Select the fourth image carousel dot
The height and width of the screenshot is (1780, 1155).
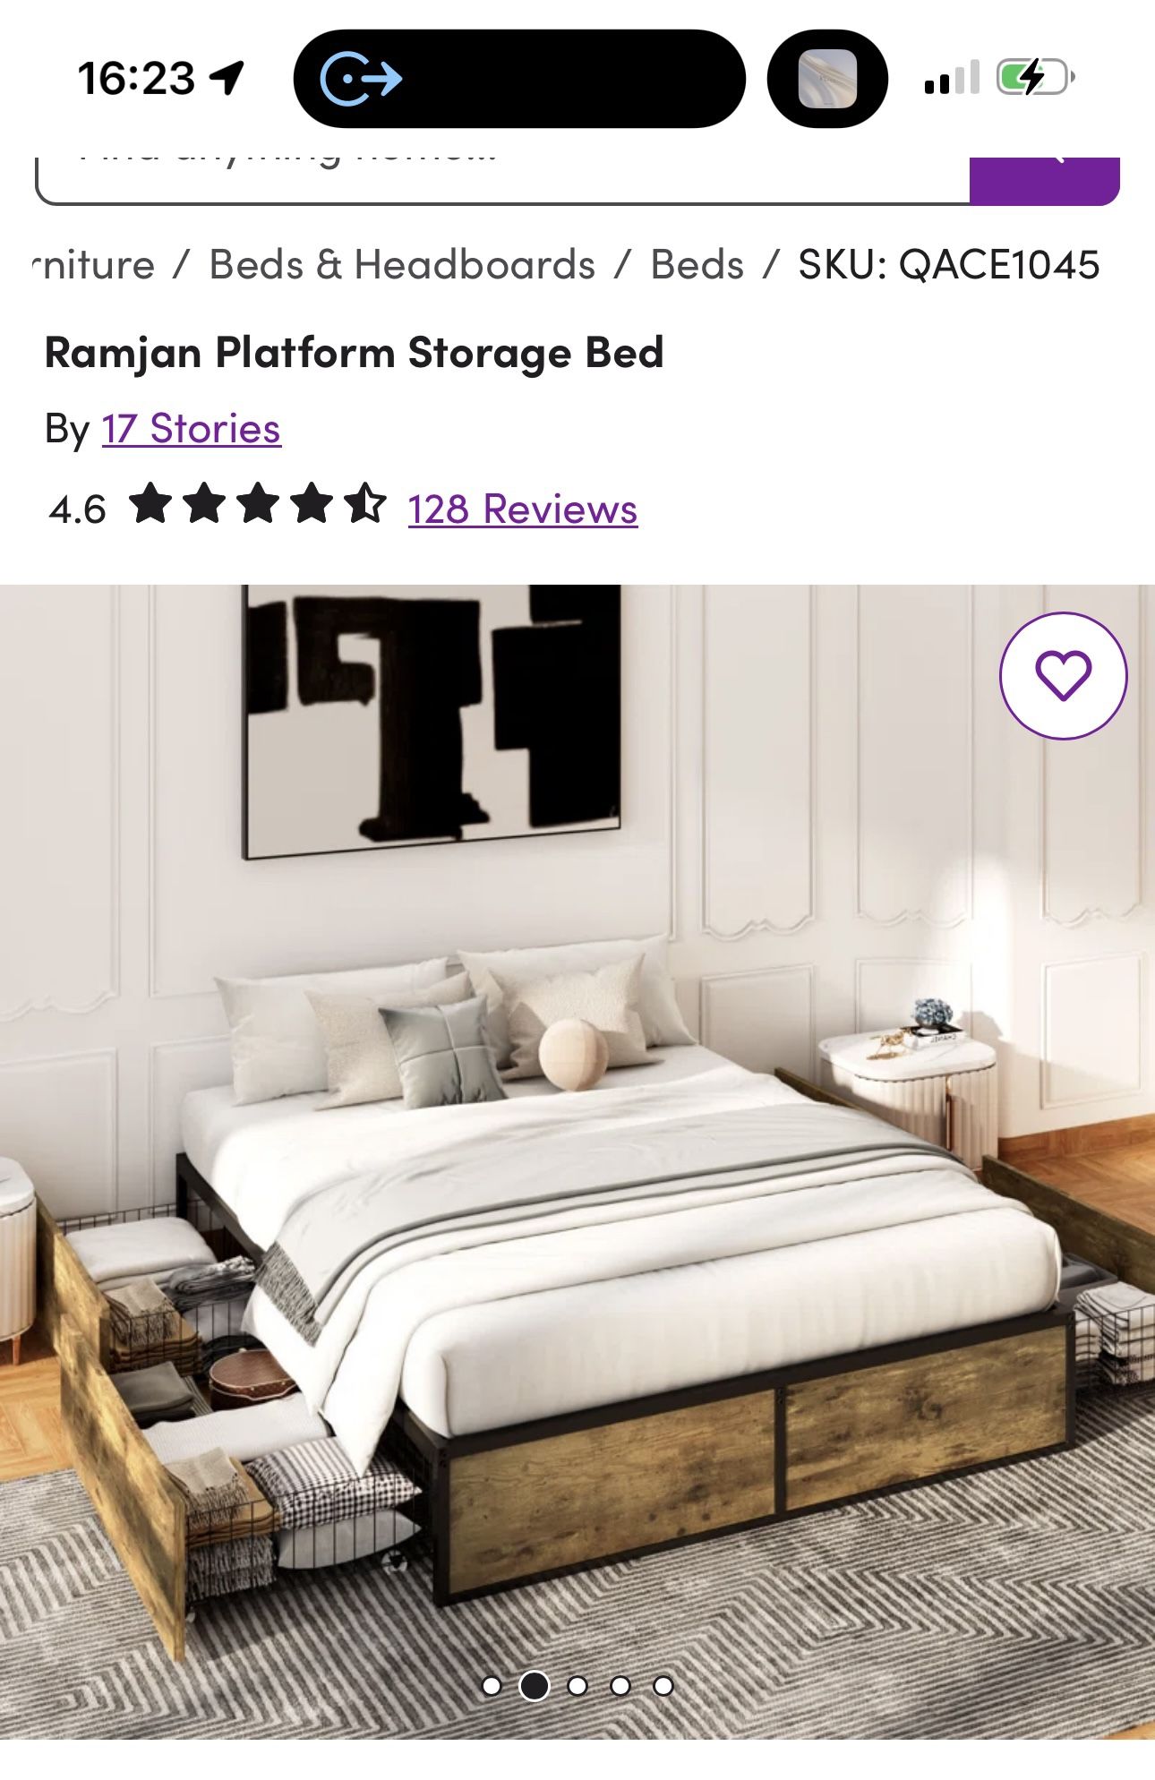pos(620,1686)
